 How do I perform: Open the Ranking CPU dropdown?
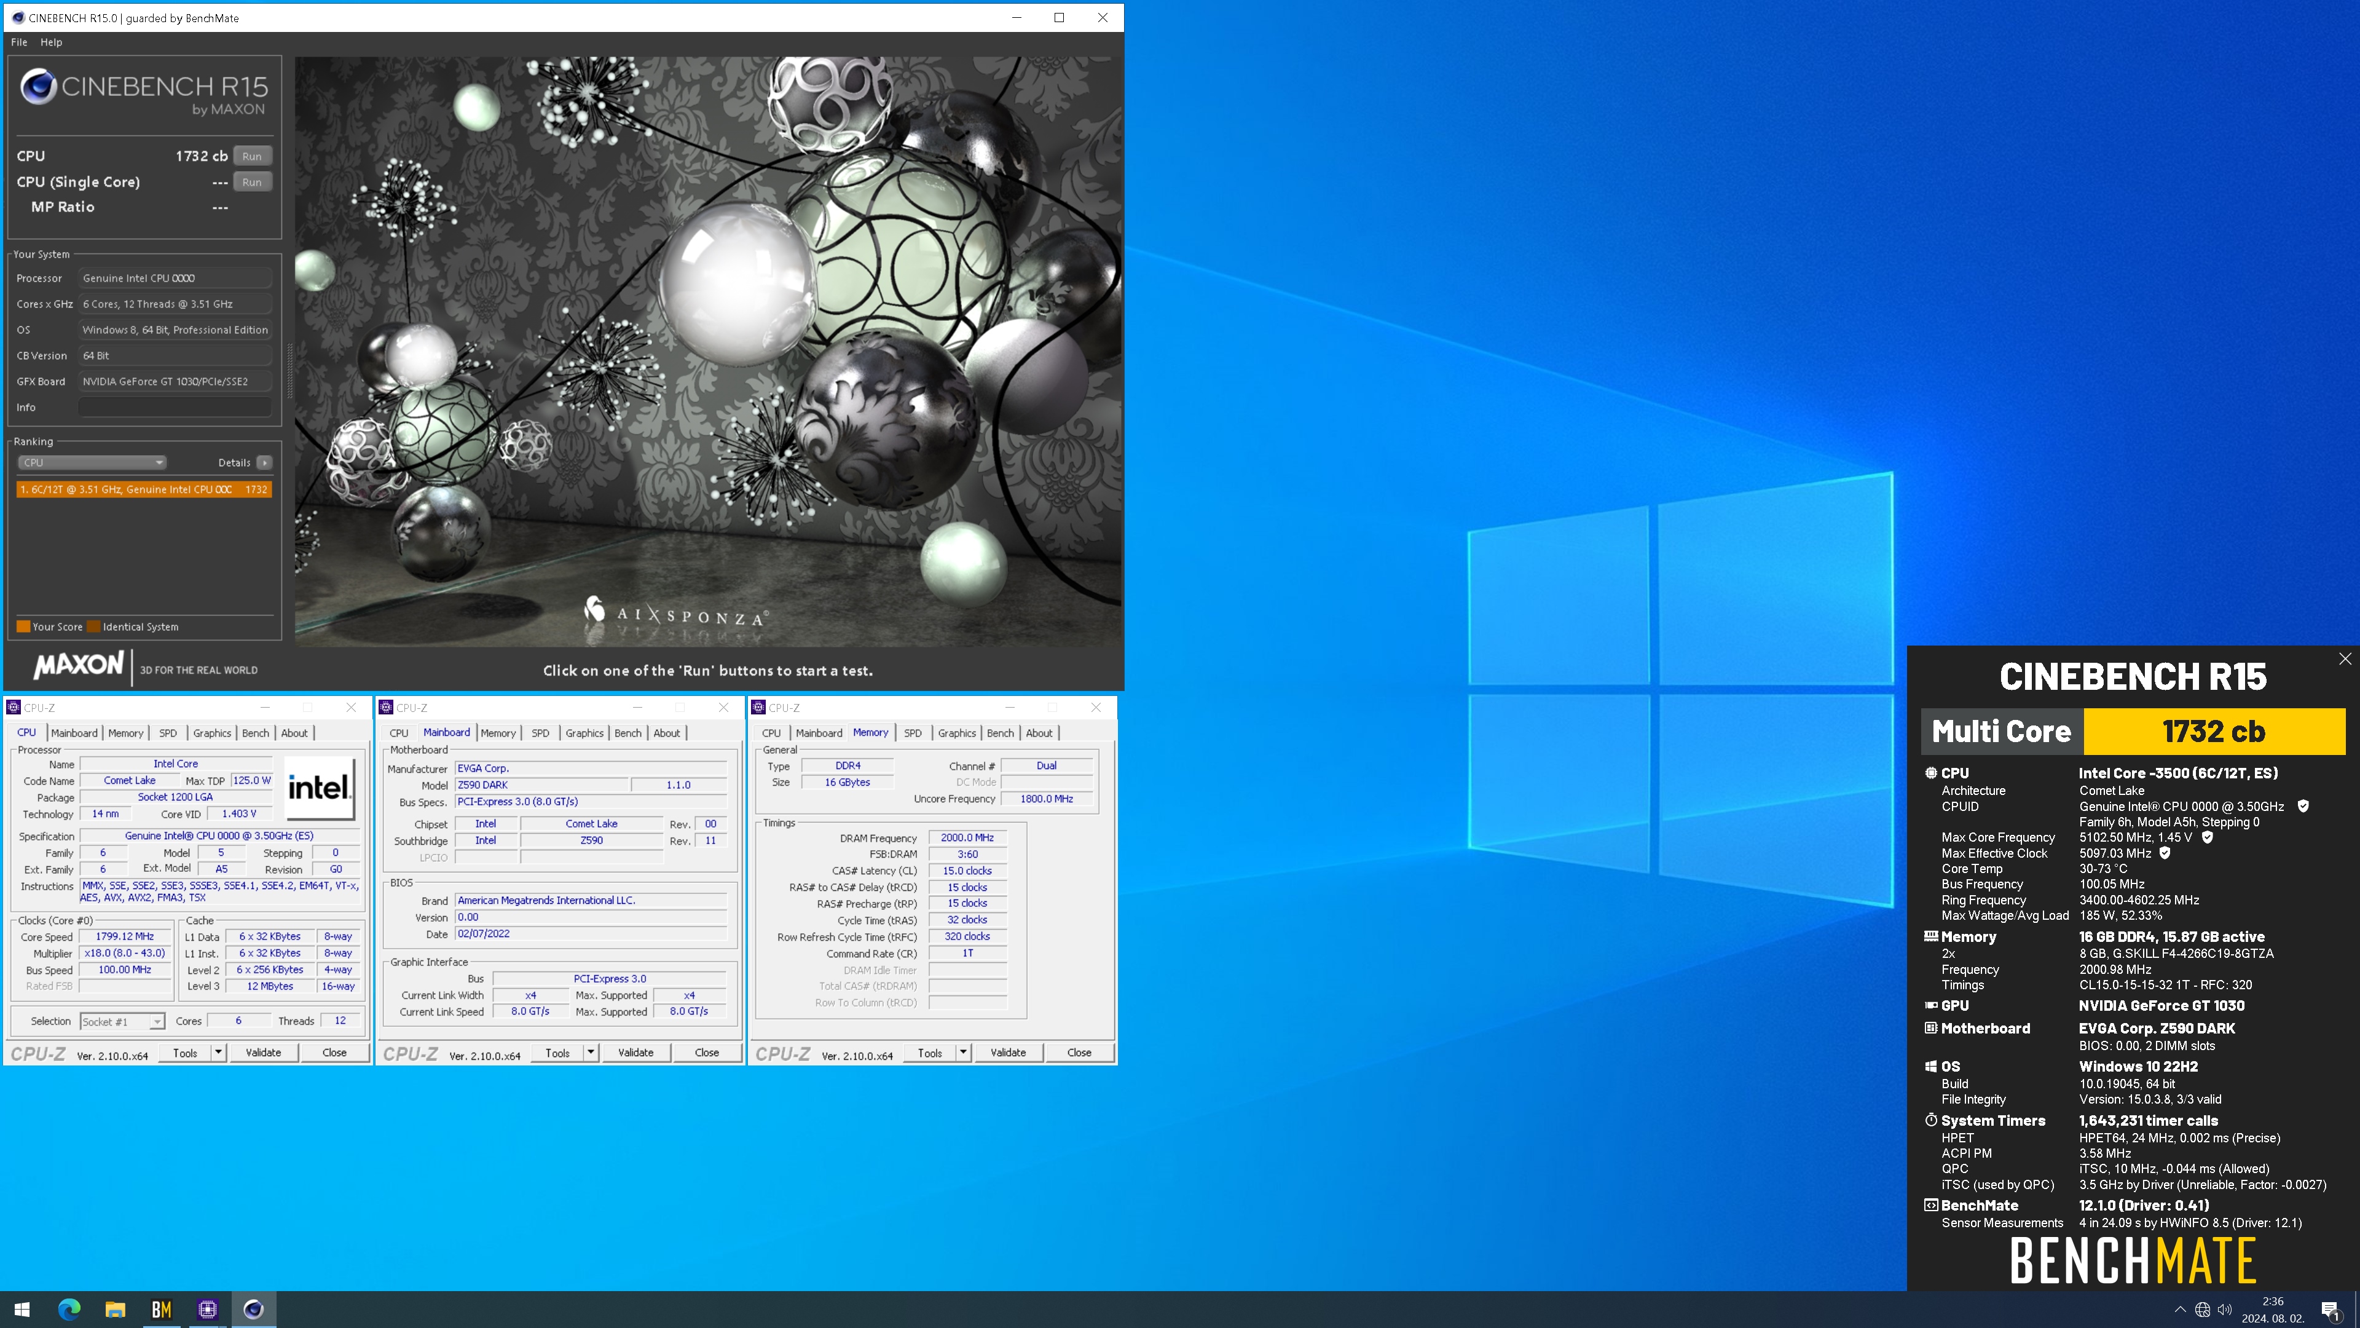[92, 462]
